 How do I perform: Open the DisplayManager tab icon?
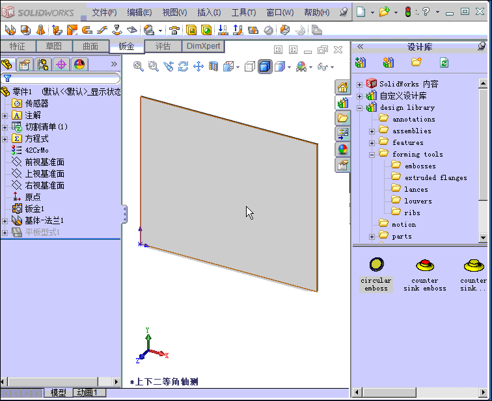tap(79, 64)
